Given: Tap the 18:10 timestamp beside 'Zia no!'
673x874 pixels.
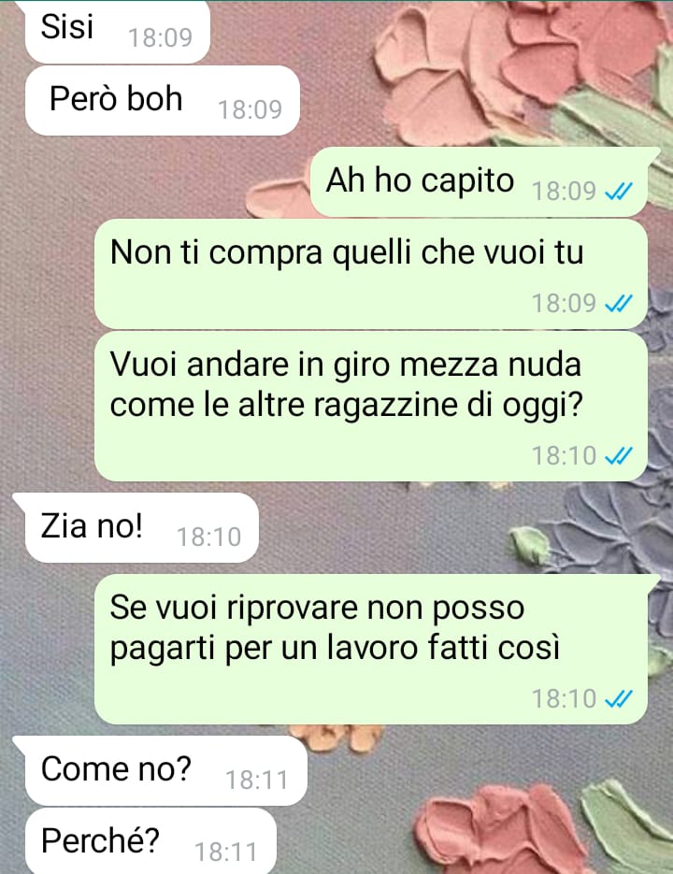Looking at the screenshot, I should 208,537.
